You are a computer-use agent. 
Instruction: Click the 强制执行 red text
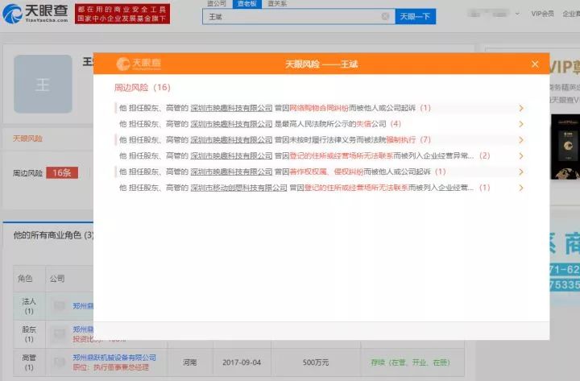[x=400, y=140]
